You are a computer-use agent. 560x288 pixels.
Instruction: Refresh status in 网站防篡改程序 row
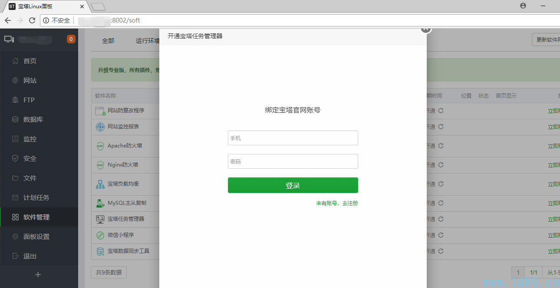tap(441, 111)
